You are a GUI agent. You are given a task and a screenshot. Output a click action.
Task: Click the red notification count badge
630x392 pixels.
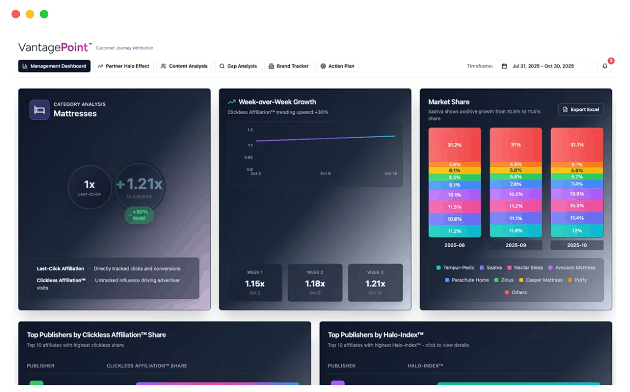tap(611, 61)
